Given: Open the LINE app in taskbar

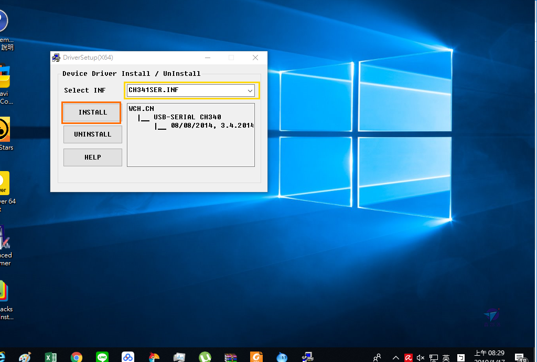Looking at the screenshot, I should click(x=103, y=357).
